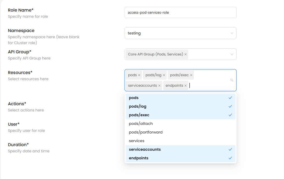
Task: Click the search icon in Resources field
Action: coord(232,80)
